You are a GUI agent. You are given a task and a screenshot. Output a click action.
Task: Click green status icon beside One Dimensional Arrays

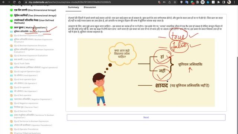tap(12, 10)
